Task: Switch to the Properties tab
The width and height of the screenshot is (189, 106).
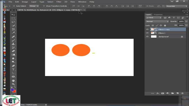Action: [158, 14]
